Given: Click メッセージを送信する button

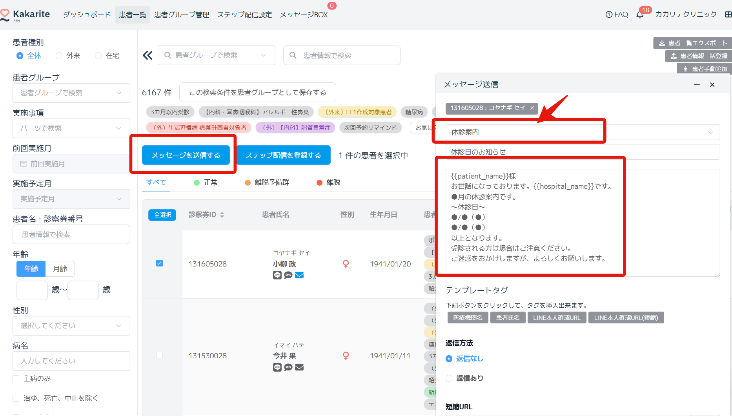Looking at the screenshot, I should [x=186, y=155].
